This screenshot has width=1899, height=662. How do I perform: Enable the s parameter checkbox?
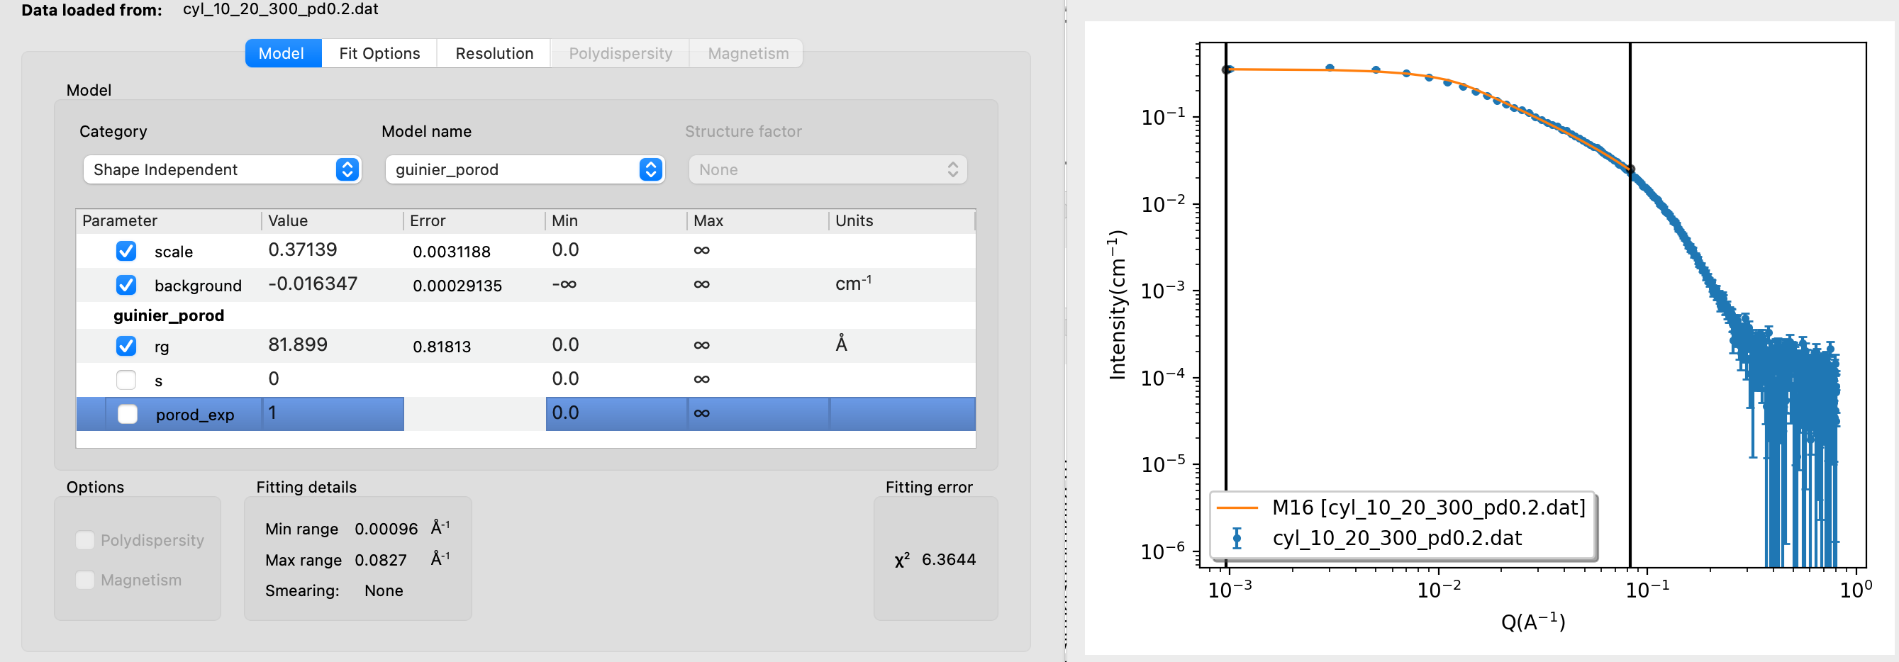[126, 380]
